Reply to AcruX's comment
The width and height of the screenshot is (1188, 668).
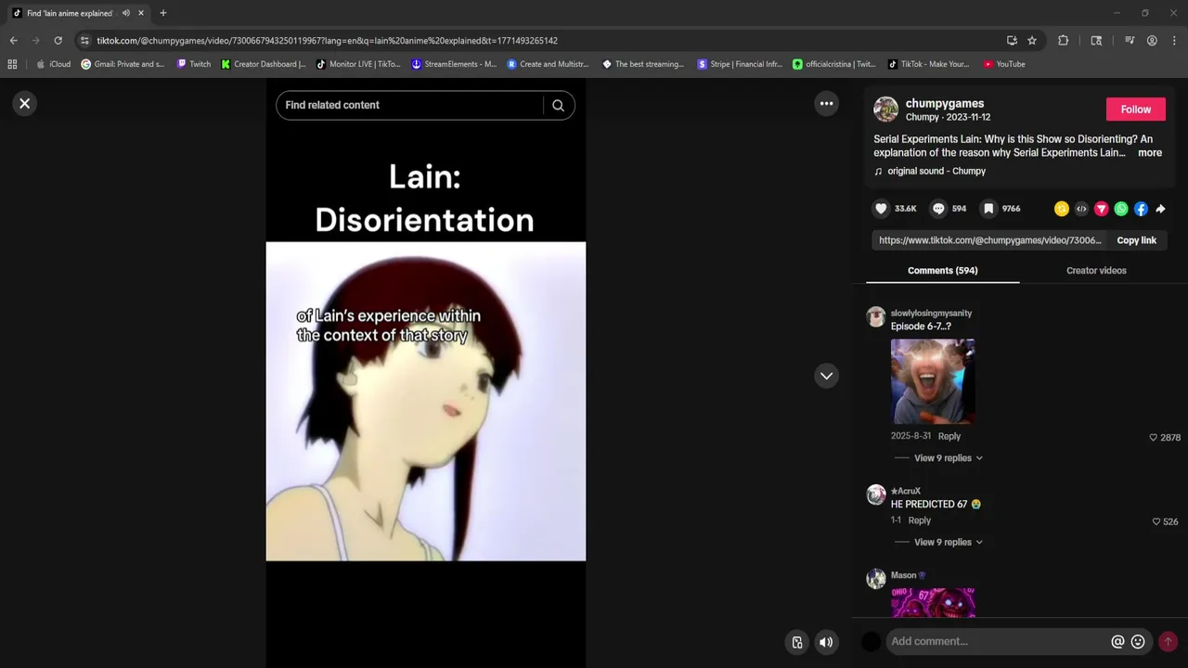pos(919,520)
